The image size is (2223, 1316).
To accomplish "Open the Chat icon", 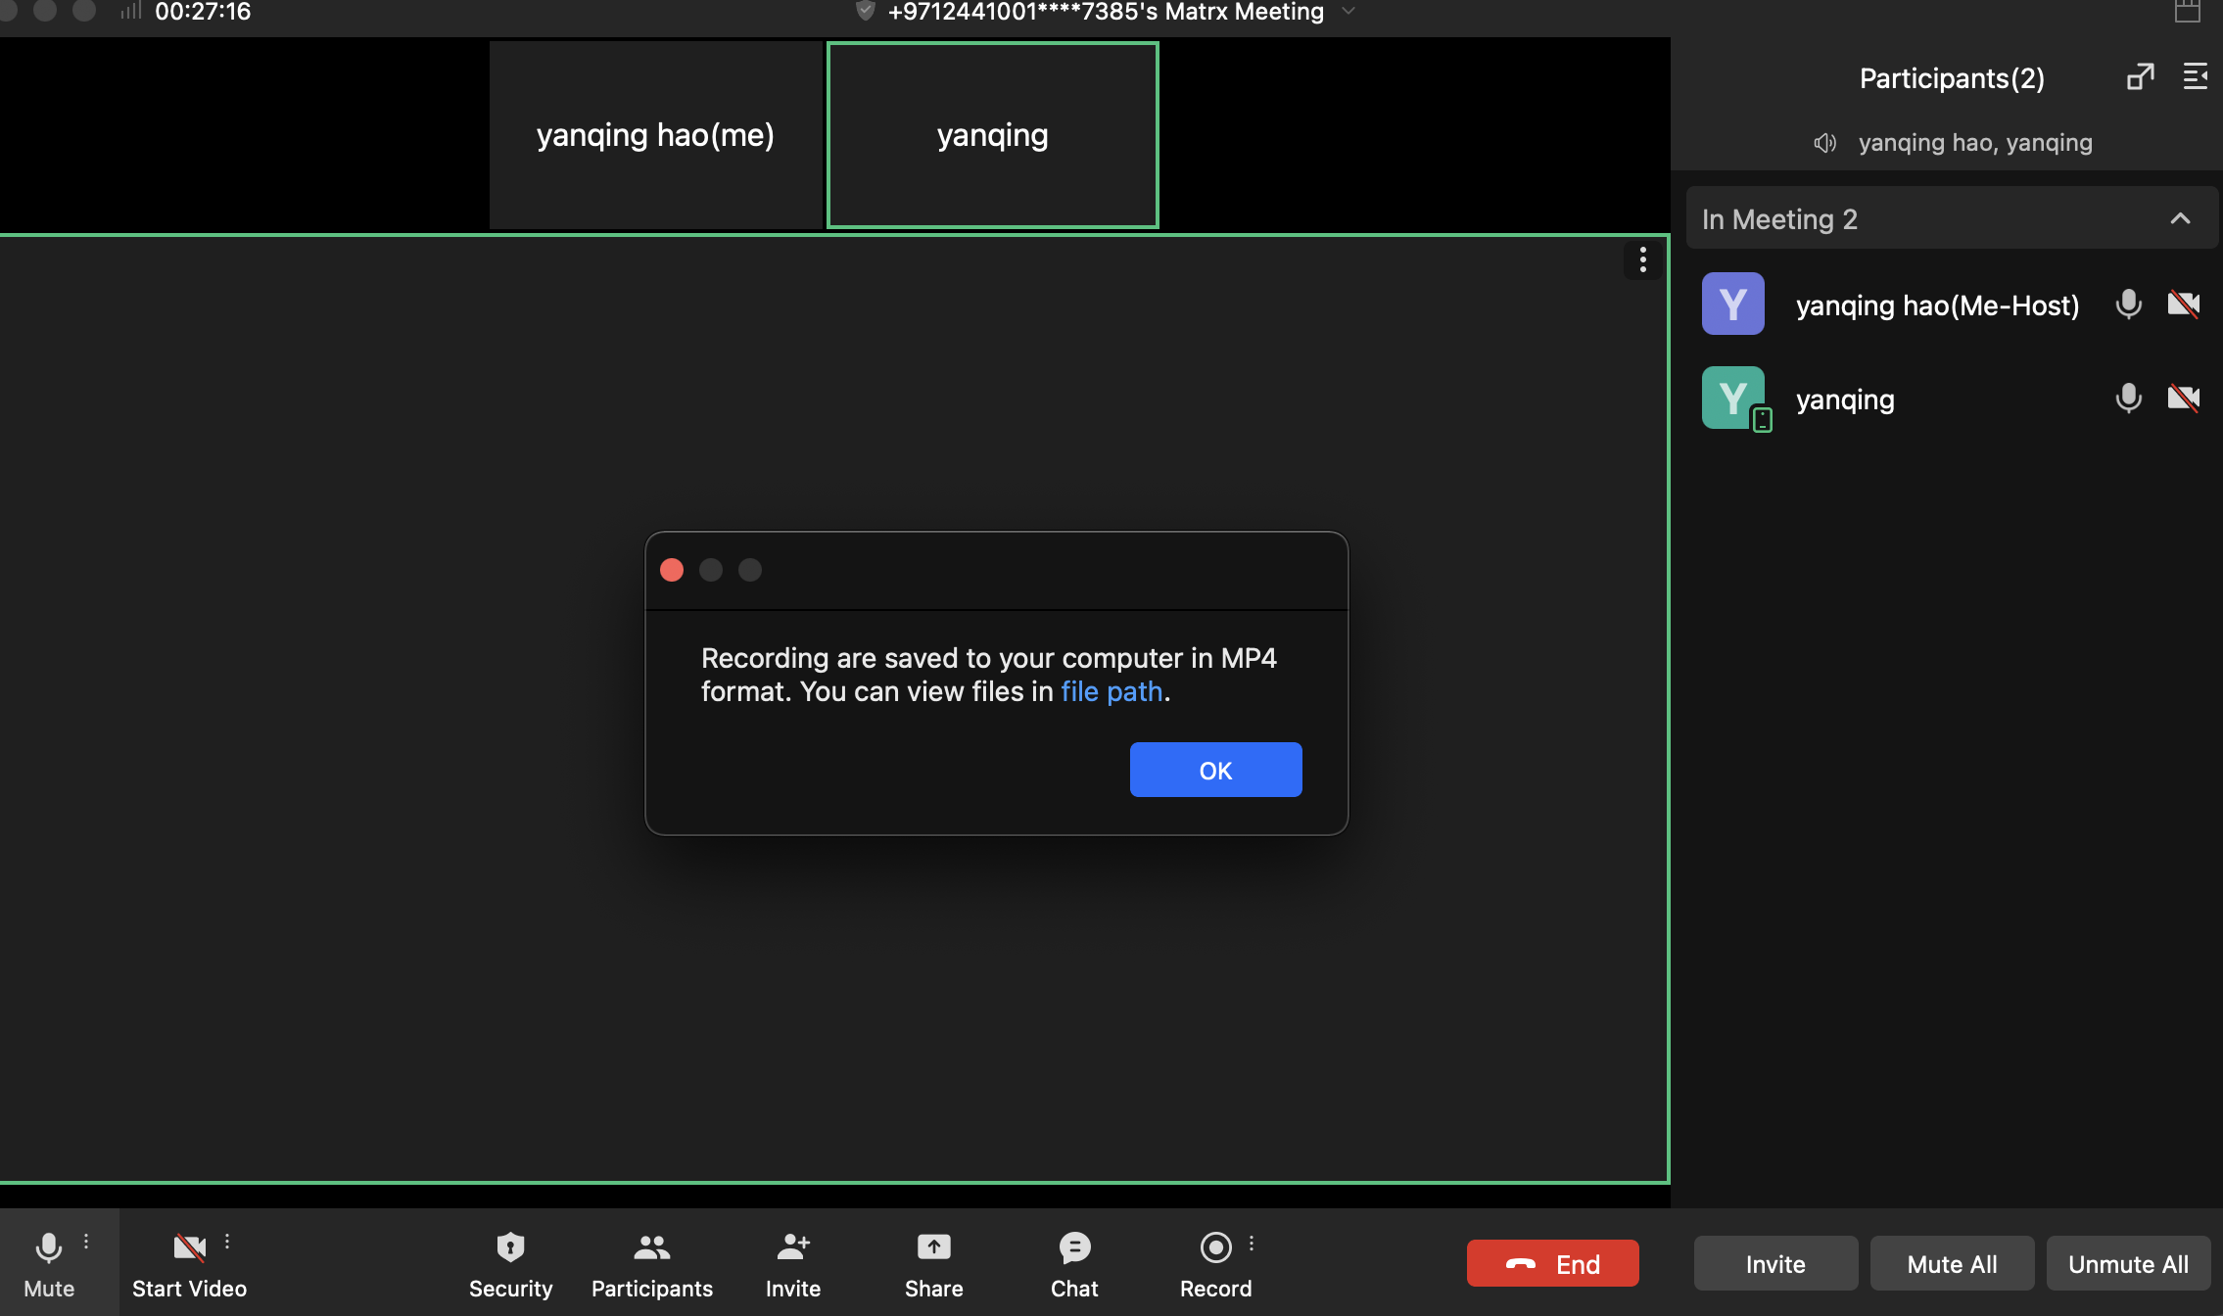I will point(1074,1247).
